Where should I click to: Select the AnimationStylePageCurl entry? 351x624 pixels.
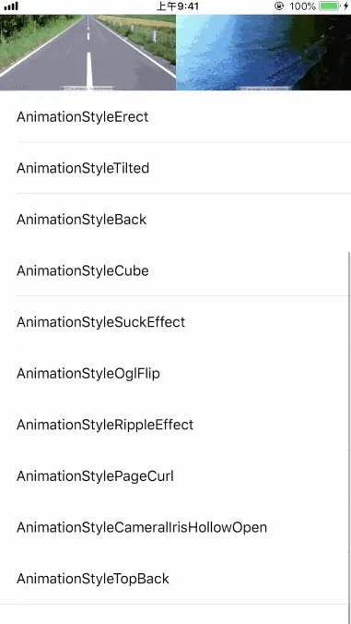click(175, 476)
